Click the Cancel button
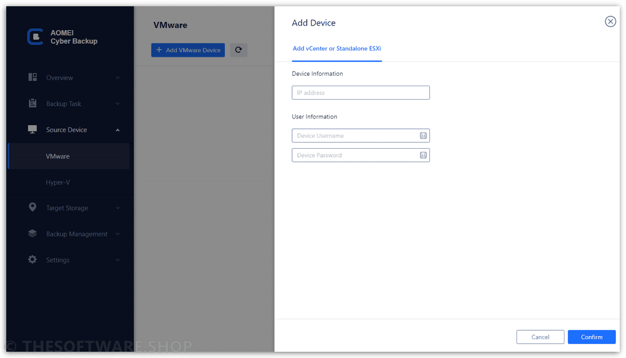The image size is (626, 358). coord(540,337)
